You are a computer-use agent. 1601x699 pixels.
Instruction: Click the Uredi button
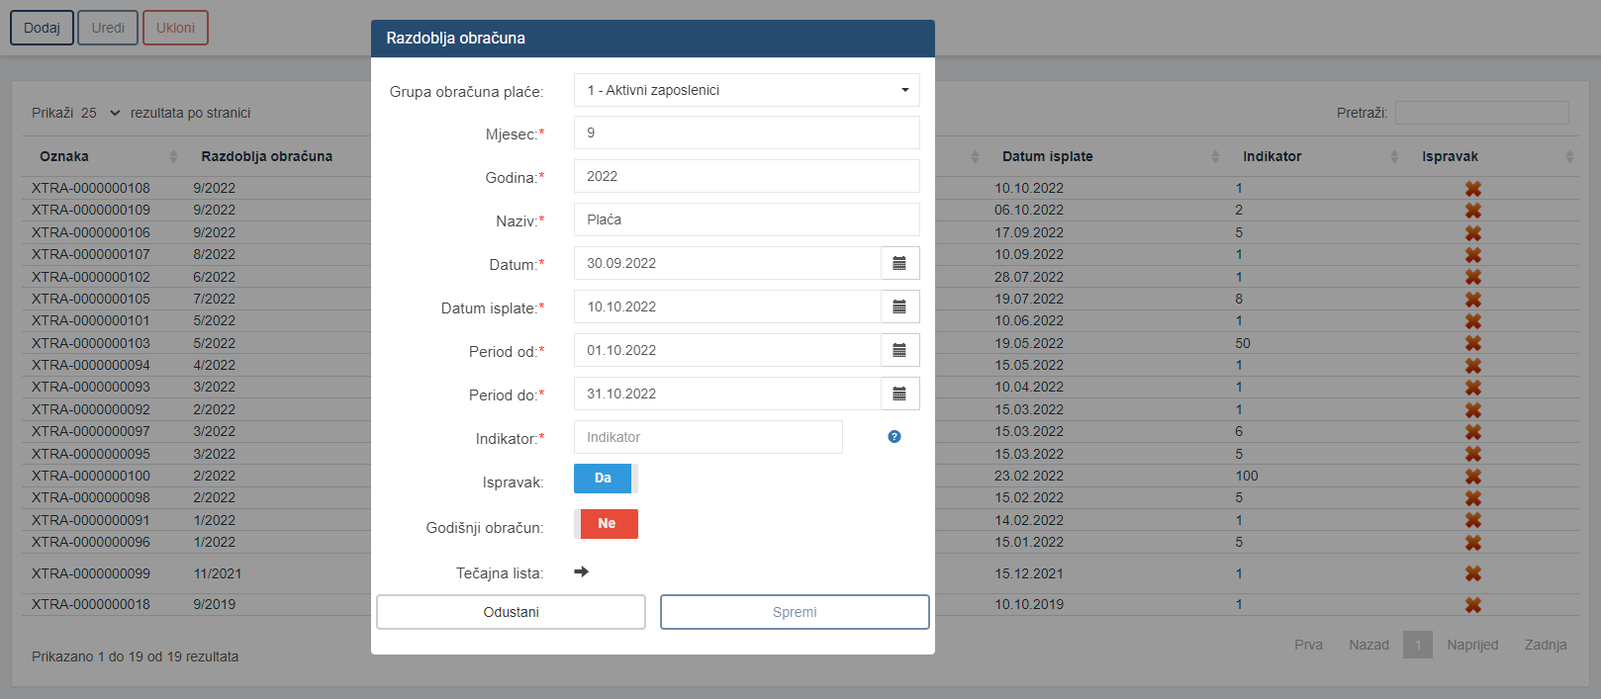click(x=108, y=28)
